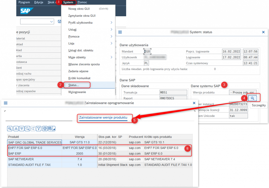269x188 pixels.
Task: Open layout options dropdown arrow in toolbar
Action: pos(54,129)
